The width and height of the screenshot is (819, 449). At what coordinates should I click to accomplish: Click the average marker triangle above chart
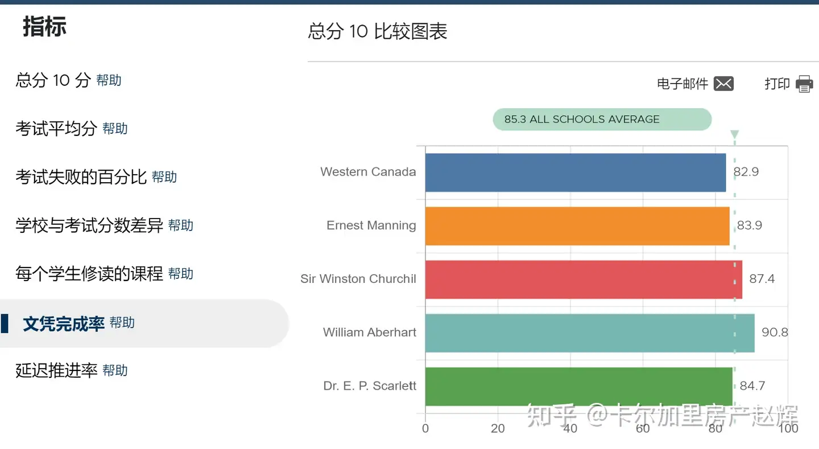(x=734, y=135)
